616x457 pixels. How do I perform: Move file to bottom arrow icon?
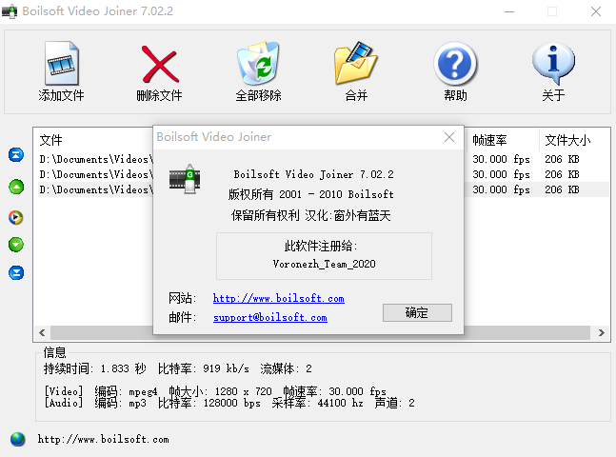[x=16, y=272]
